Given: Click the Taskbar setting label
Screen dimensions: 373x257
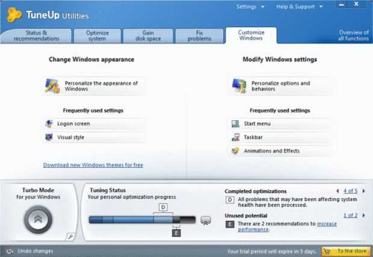Looking at the screenshot, I should tap(253, 137).
